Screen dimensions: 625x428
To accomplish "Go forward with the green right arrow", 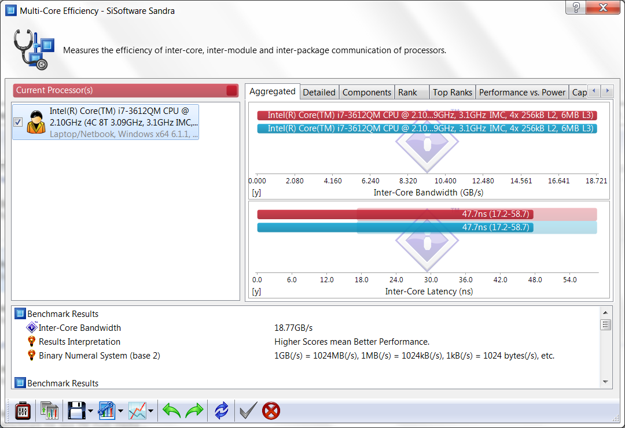I will [x=194, y=411].
